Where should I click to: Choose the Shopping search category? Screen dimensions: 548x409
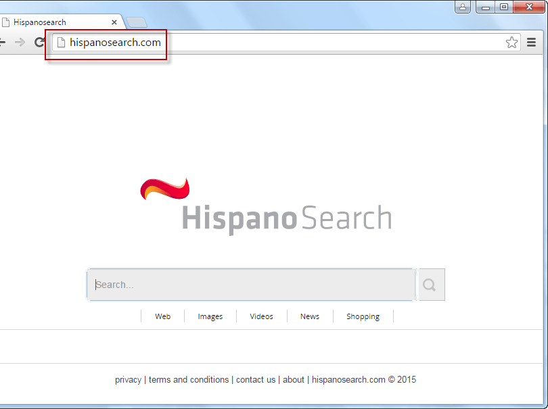pos(363,316)
